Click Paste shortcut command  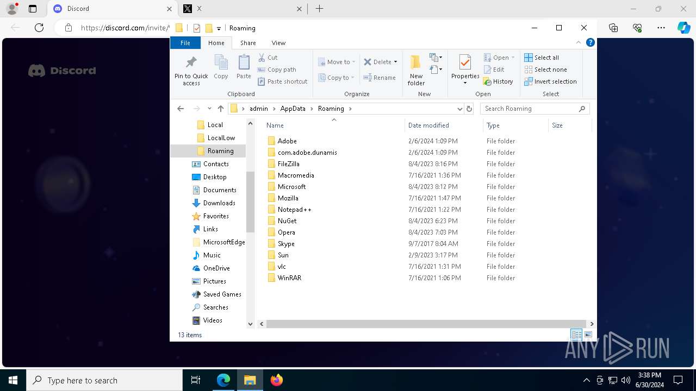tap(282, 81)
